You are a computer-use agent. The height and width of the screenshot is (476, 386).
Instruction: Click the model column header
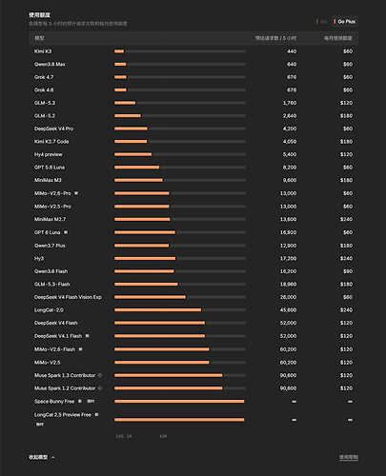39,38
